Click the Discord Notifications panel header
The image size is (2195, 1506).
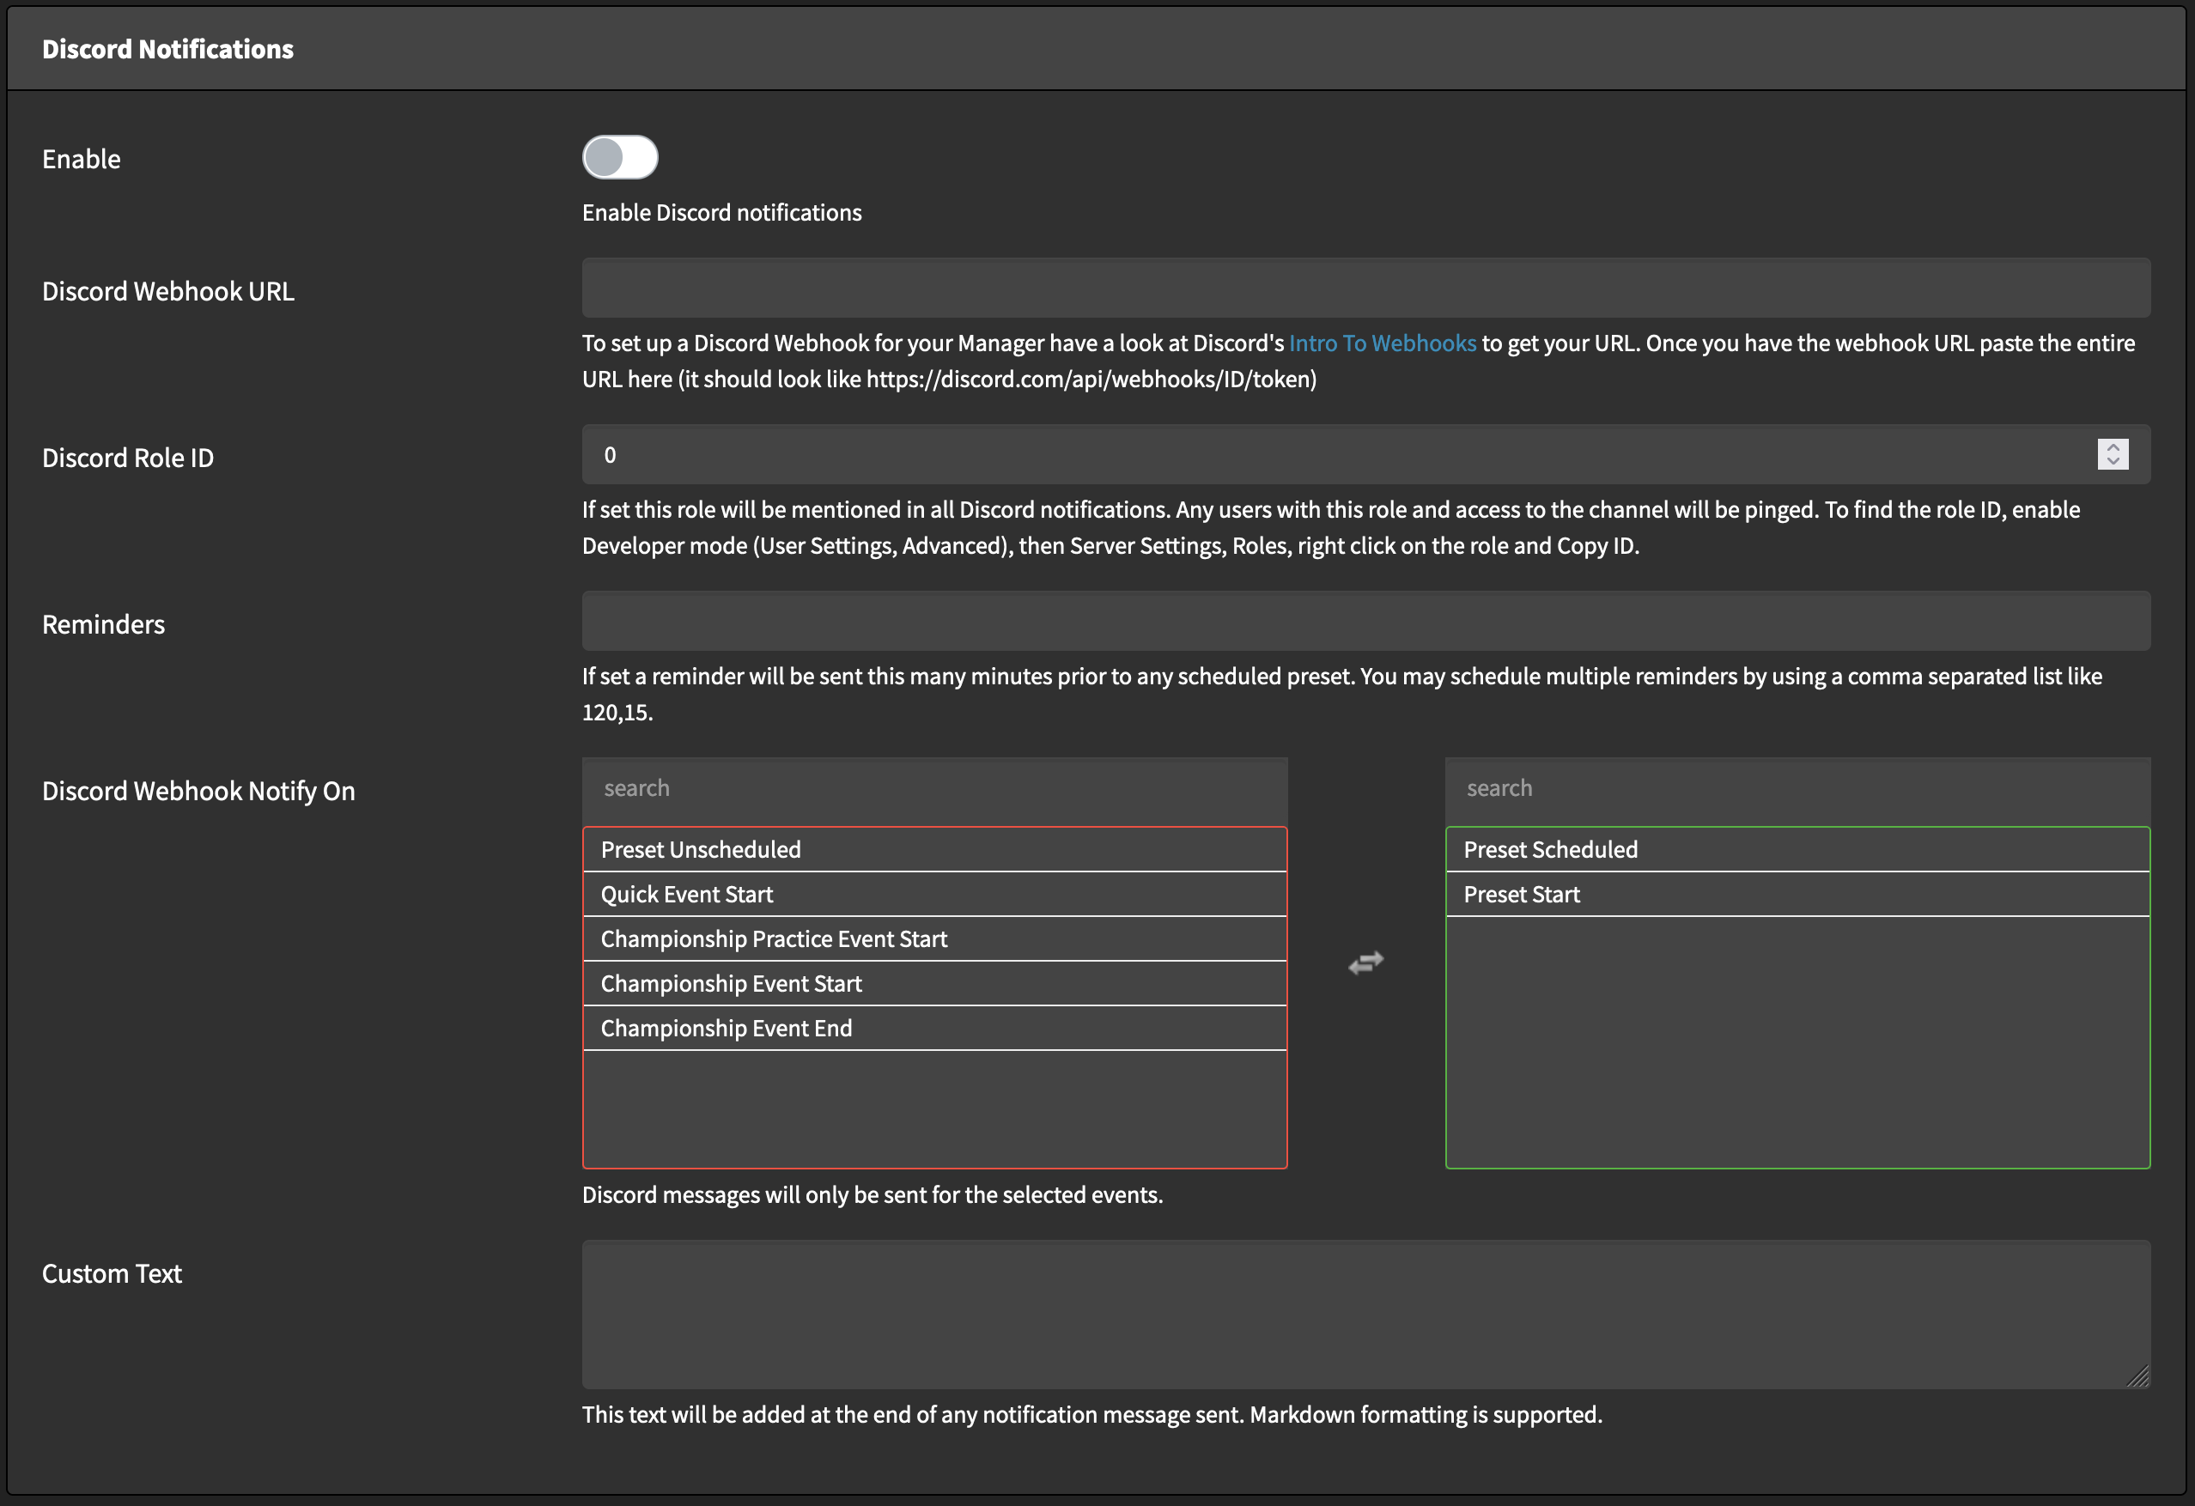[1097, 49]
